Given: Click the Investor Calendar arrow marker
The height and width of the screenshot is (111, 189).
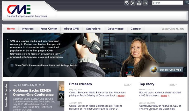Looking at the screenshot, I should tap(10, 91).
